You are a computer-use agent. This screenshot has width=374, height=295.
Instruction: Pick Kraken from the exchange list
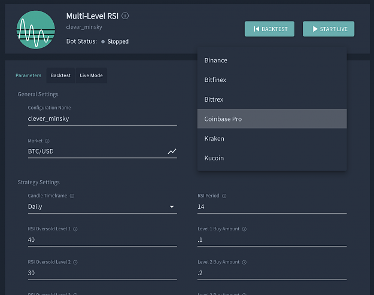272,138
